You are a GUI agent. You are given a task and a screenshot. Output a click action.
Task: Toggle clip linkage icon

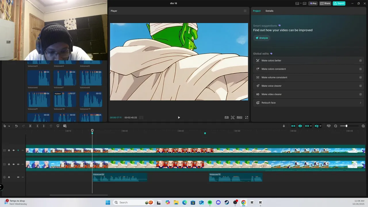click(x=307, y=126)
